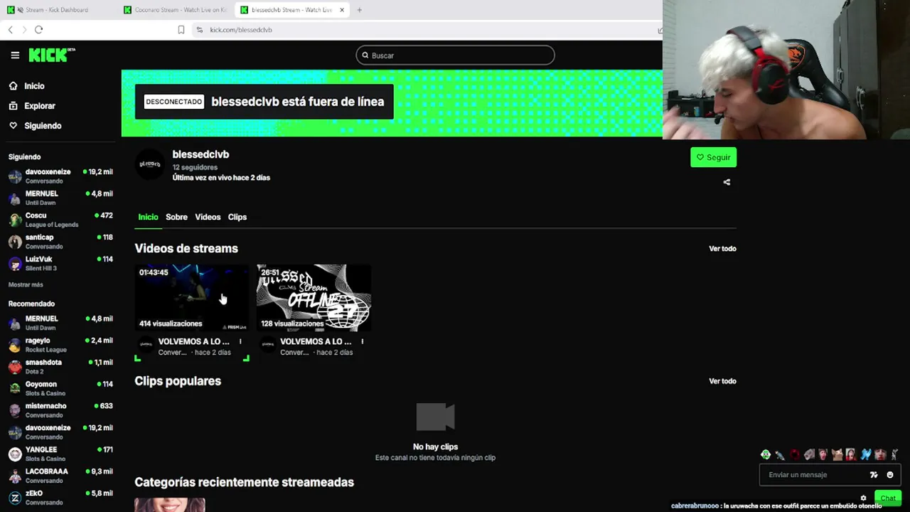
Task: Click title of the 414-views video
Action: [193, 342]
